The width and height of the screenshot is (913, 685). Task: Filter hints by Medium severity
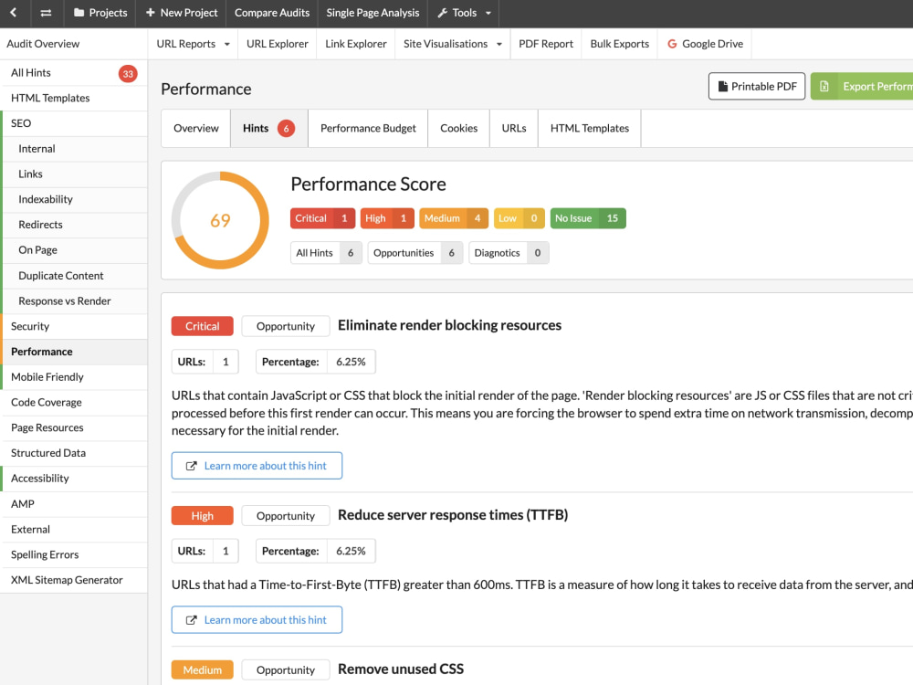pyautogui.click(x=454, y=218)
